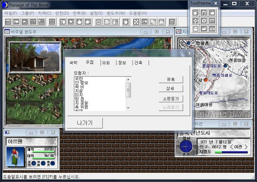The width and height of the screenshot is (257, 182).
Task: Switch to the 숙박 tab
Action: coord(73,63)
